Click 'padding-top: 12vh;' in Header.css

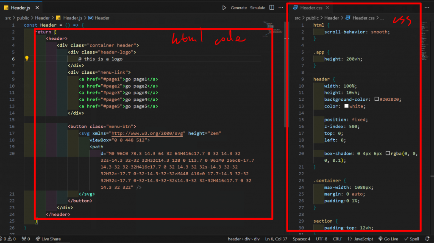(349, 228)
